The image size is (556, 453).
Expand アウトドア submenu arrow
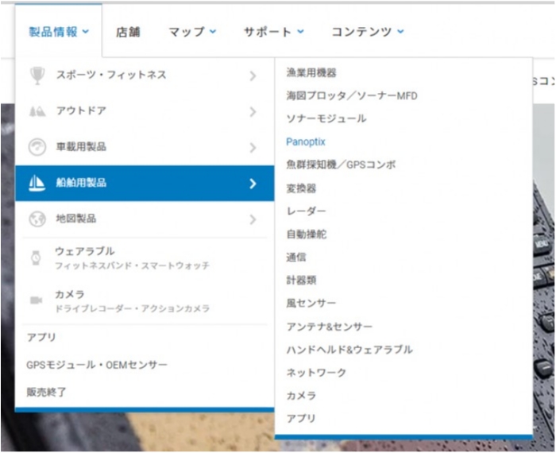pyautogui.click(x=253, y=111)
